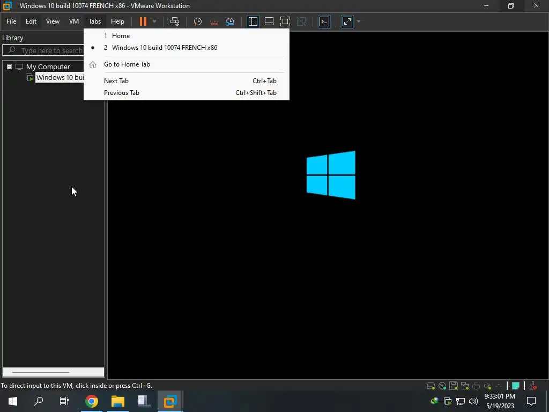Screen dimensions: 549x412
Task: Click the floppy drive status icon
Action: click(x=454, y=386)
